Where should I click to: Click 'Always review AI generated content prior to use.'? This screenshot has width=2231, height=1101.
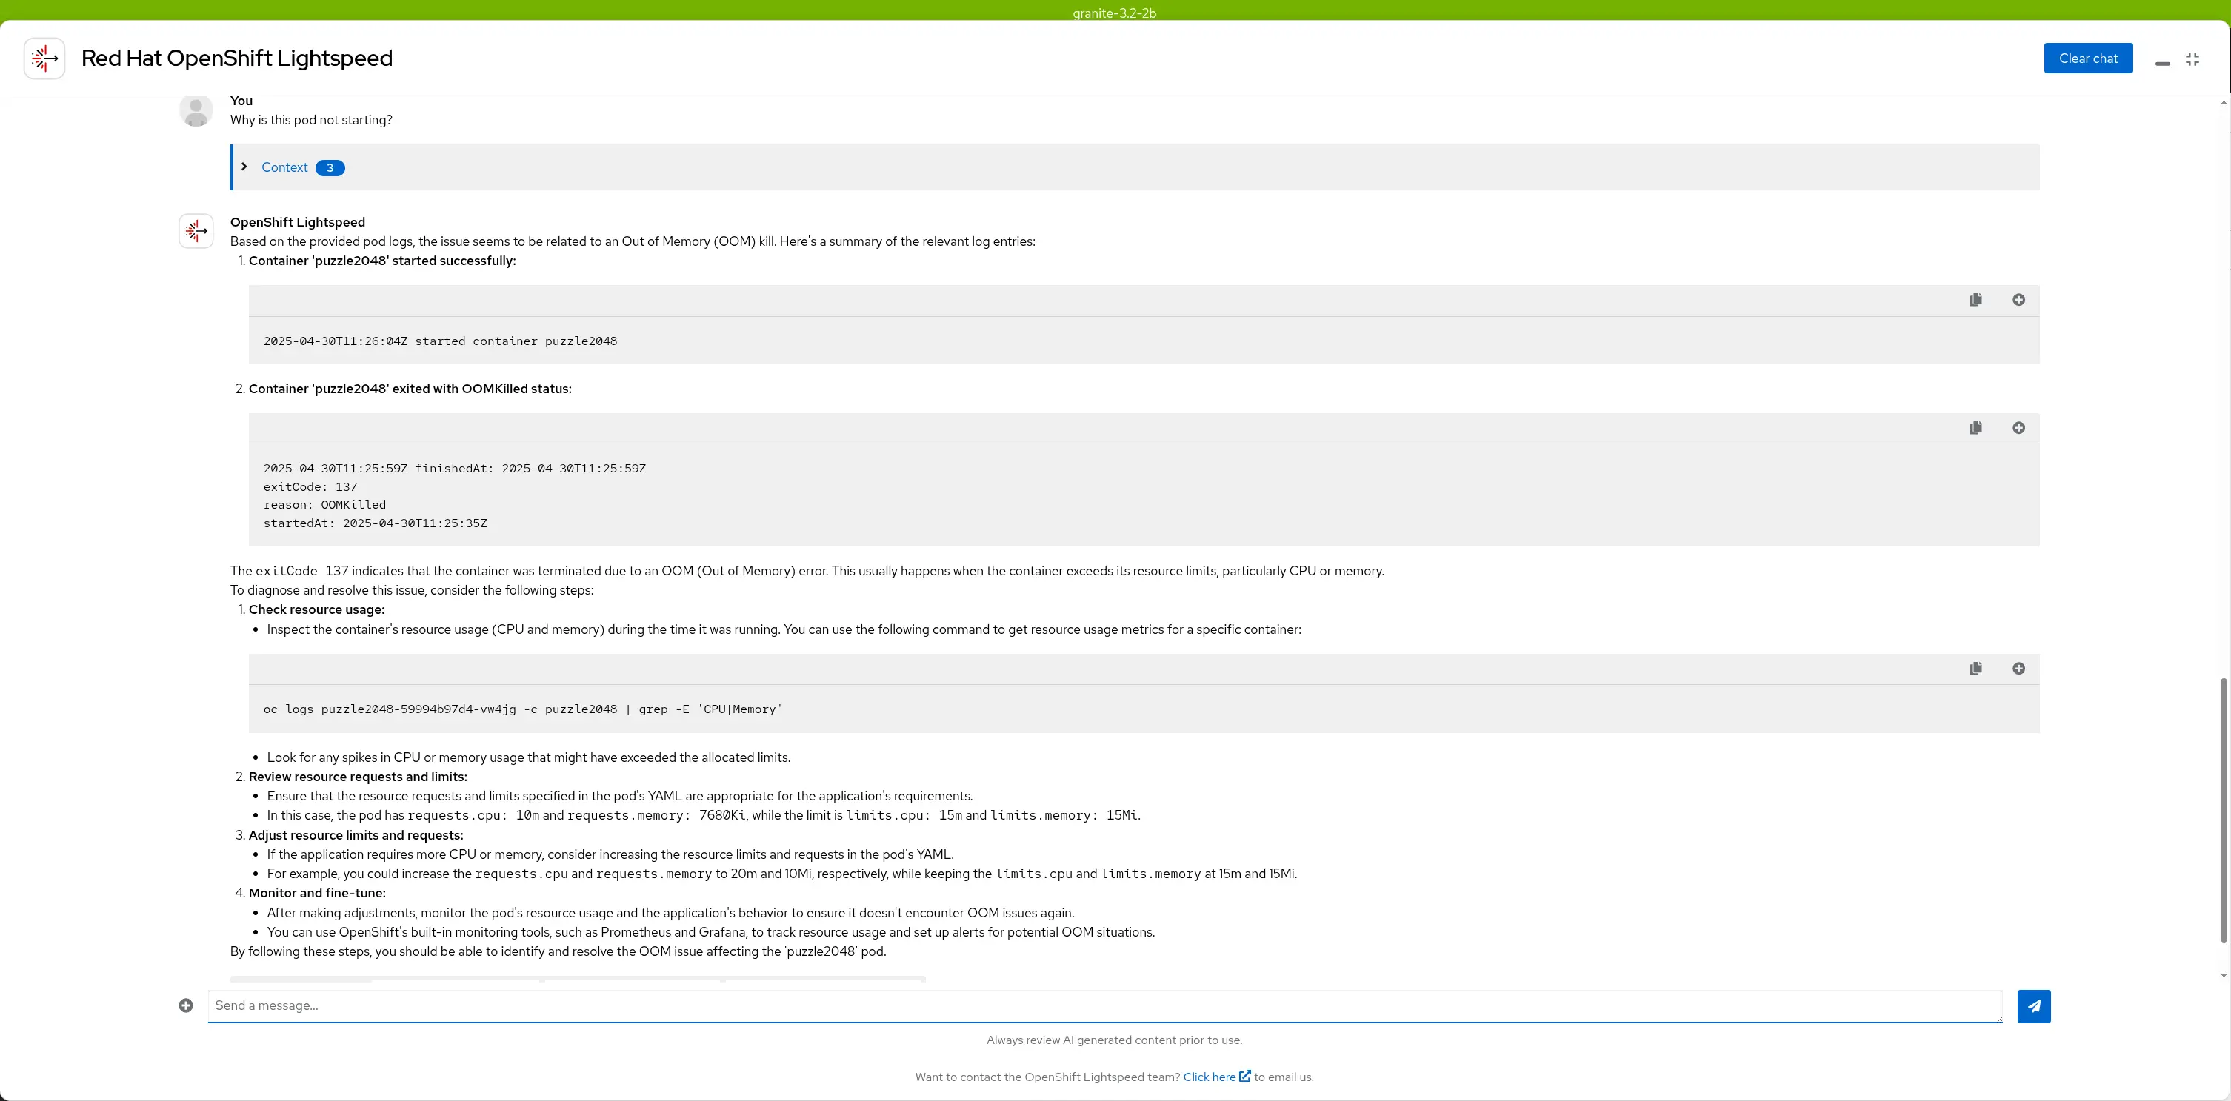(1114, 1040)
